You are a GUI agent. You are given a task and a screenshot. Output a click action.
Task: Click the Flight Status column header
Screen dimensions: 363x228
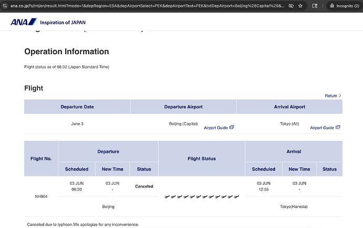tap(201, 158)
